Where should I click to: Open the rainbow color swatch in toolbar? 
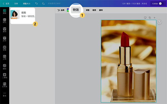click(68, 10)
